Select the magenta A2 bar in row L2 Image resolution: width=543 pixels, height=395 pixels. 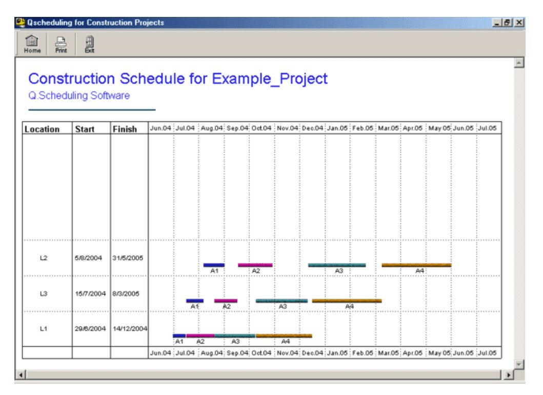[255, 265]
